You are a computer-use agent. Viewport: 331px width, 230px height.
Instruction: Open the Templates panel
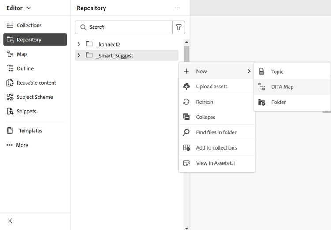tap(30, 131)
